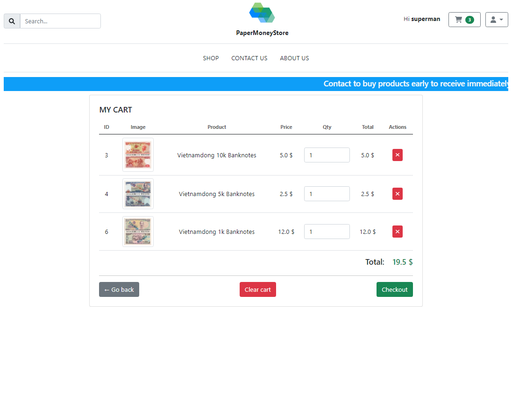Image resolution: width=512 pixels, height=401 pixels.
Task: Click the search input field
Action: pyautogui.click(x=60, y=21)
